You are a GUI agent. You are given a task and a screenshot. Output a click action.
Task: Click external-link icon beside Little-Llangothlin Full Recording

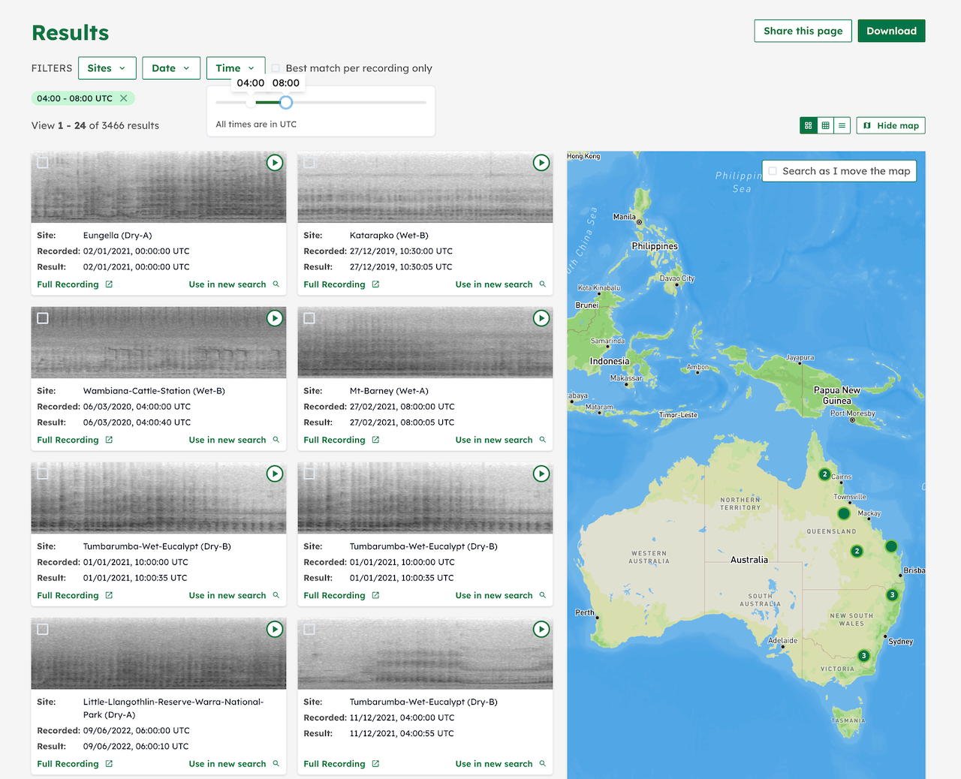(x=109, y=764)
